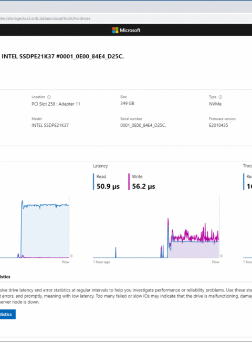Click the '1 hour ago' latency axis label
Screen dimensions: 252x342
102,262
